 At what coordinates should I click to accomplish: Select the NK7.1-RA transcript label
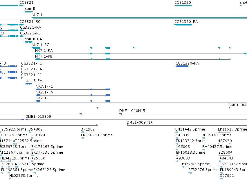tap(44, 51)
